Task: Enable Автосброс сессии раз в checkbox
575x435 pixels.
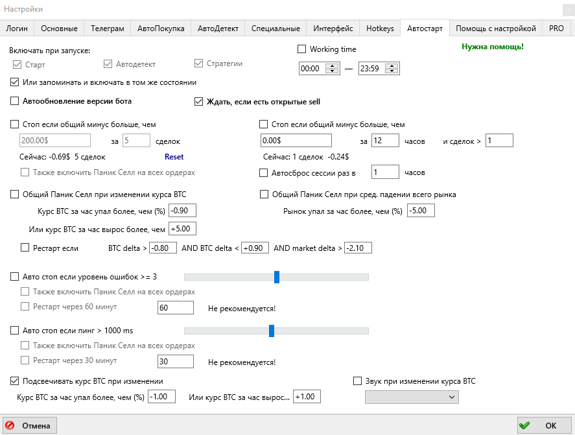Action: tap(264, 172)
